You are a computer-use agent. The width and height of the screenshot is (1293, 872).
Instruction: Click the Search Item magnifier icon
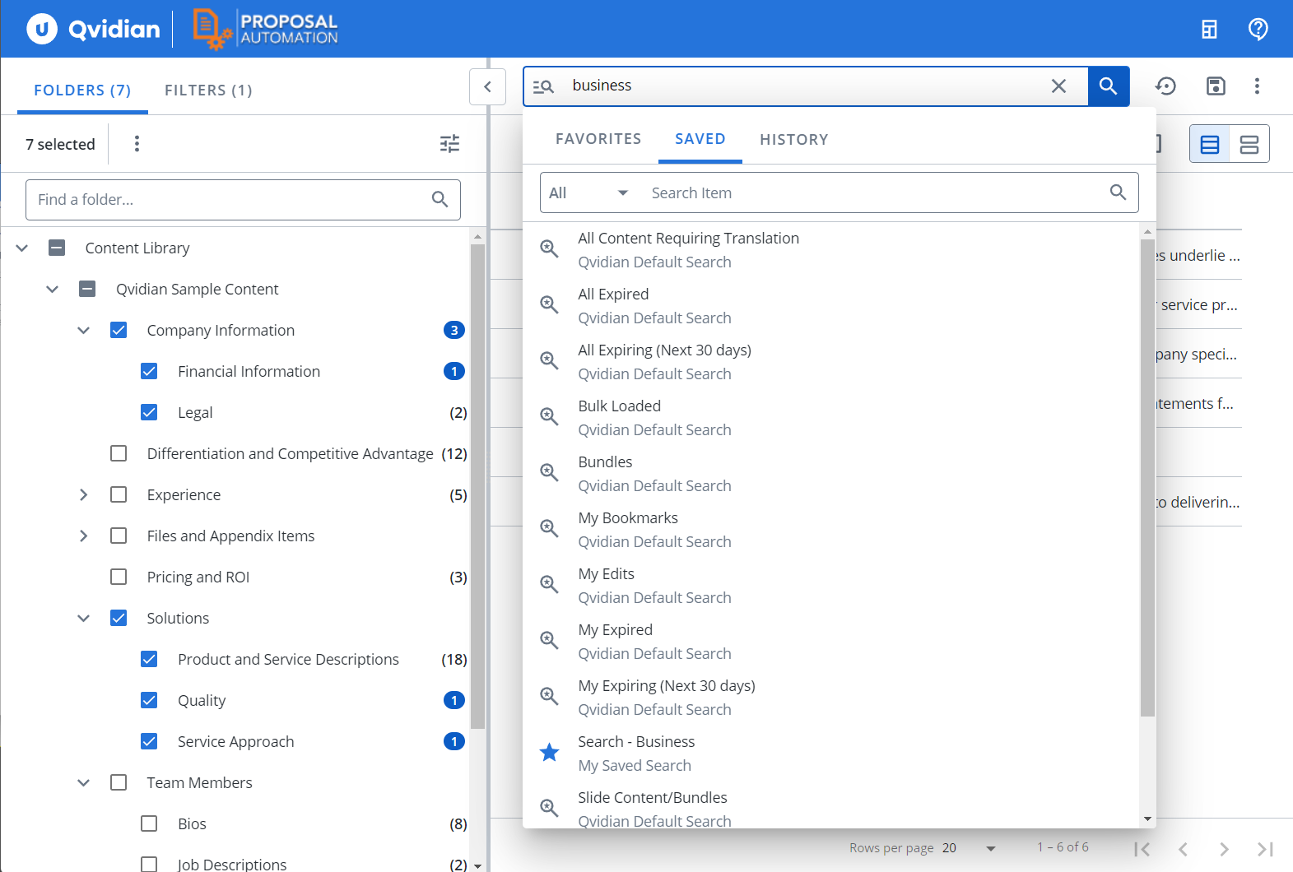tap(1118, 192)
